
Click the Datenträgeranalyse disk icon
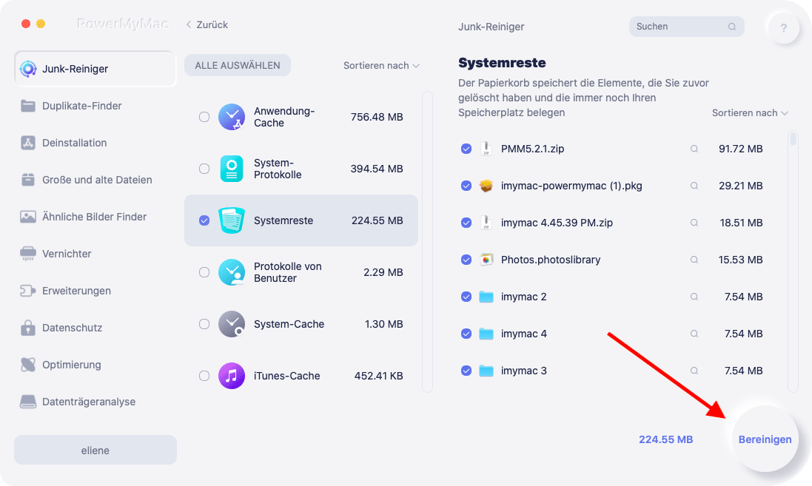pyautogui.click(x=28, y=402)
